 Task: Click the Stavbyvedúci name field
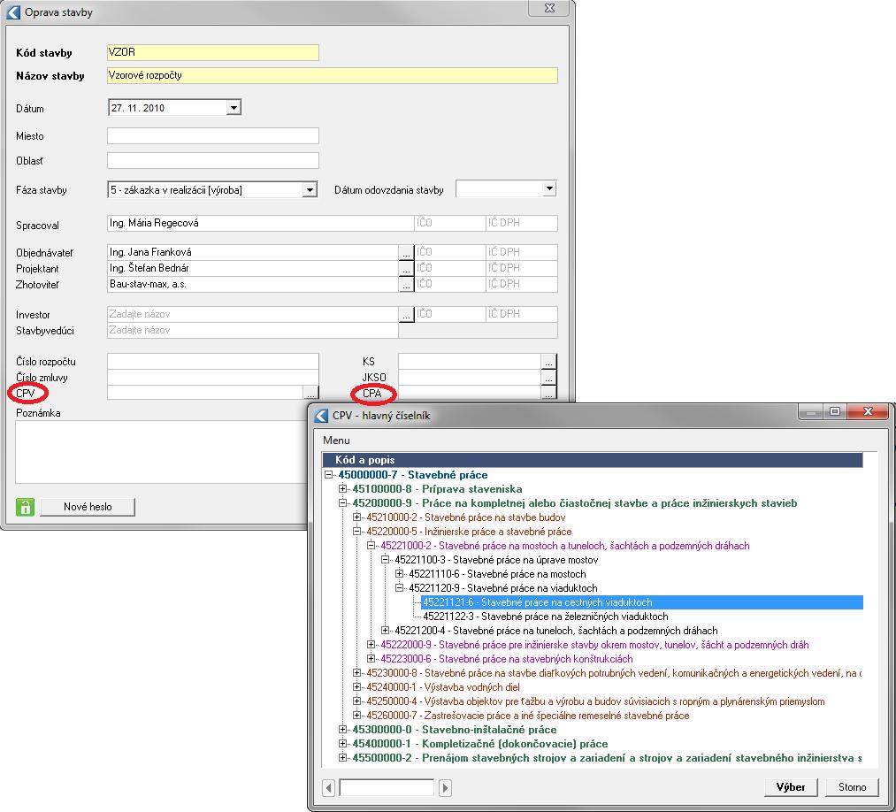click(x=253, y=330)
